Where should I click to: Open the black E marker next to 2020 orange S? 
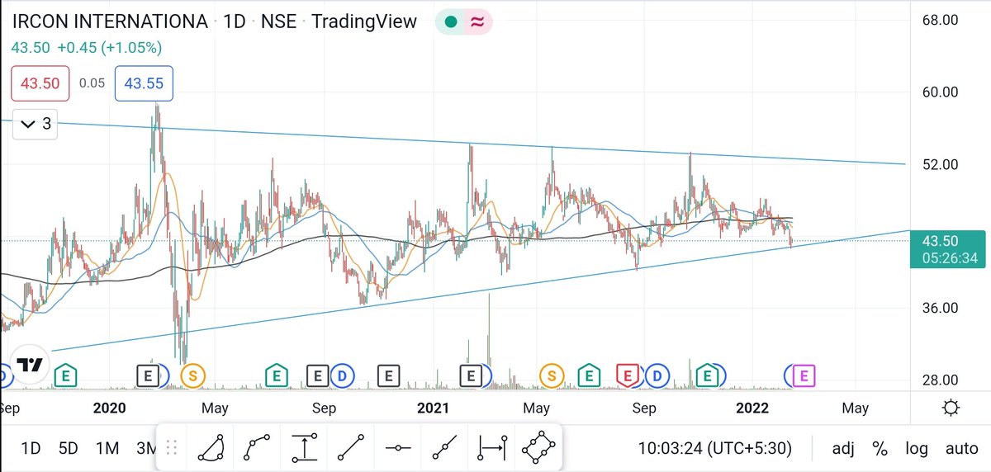pos(148,375)
